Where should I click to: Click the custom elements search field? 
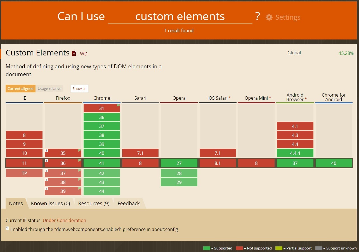(x=180, y=17)
